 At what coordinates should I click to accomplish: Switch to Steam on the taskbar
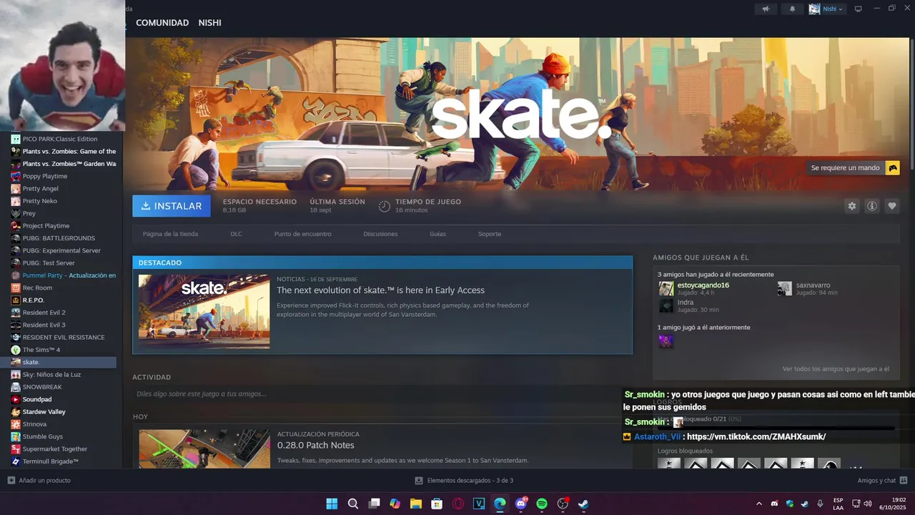[584, 504]
